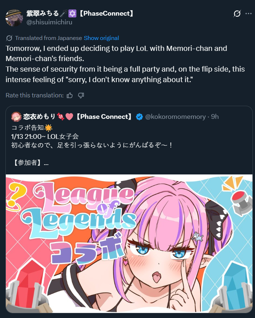Viewport: 255px width, 318px height.
Task: Click the Show original link
Action: [x=101, y=38]
